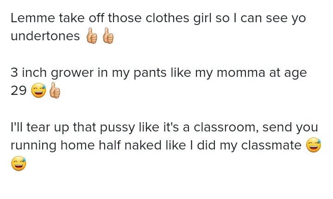Click the sweat-smile emoji right after "classmate"
The width and height of the screenshot is (333, 199).
(x=314, y=145)
